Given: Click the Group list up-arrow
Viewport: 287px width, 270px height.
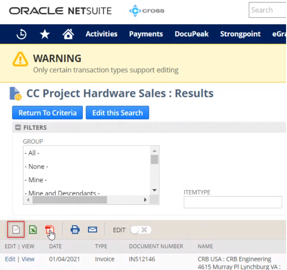Looking at the screenshot, I should point(154,151).
